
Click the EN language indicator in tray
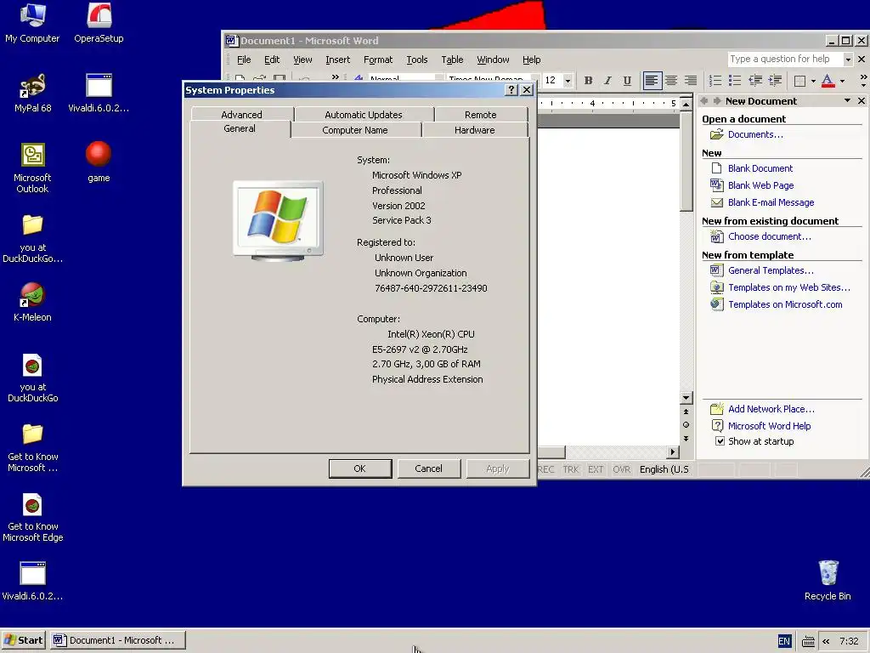[784, 641]
